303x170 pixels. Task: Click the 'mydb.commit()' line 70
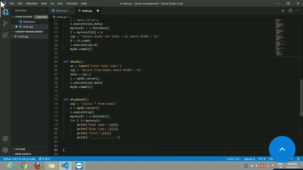[x=81, y=87]
